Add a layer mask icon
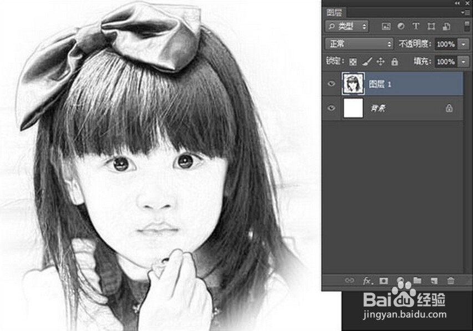Viewport: 473px width, 331px height. tap(383, 281)
